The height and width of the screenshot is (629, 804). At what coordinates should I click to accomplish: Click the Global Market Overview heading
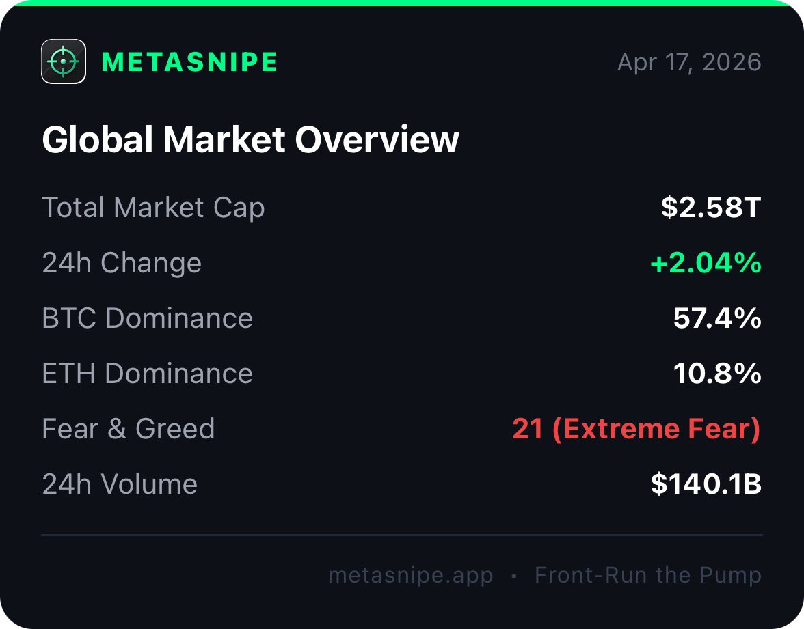[250, 139]
